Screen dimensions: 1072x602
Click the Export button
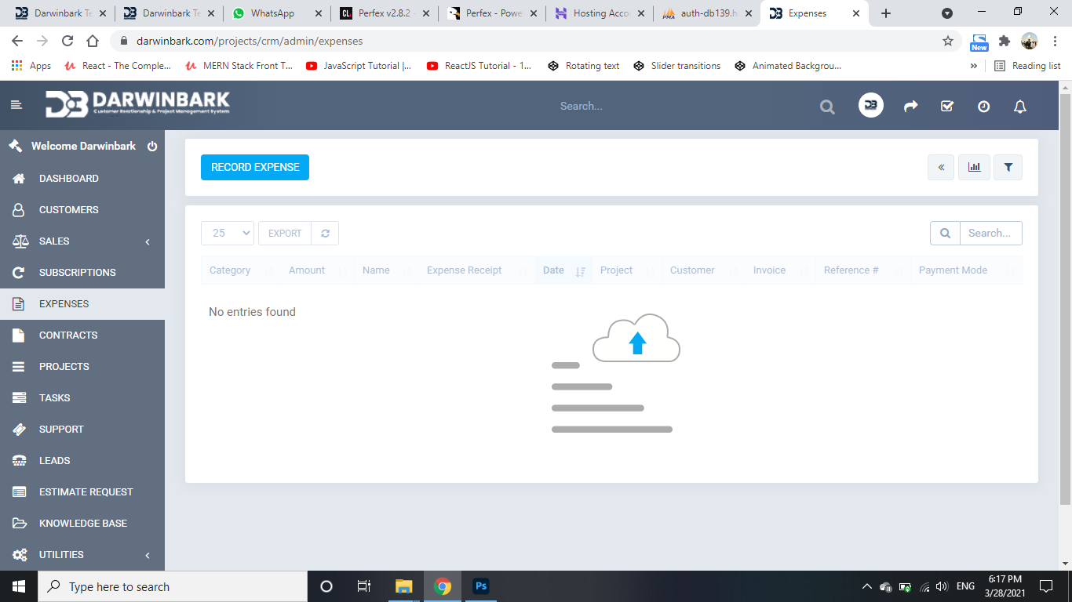point(285,233)
